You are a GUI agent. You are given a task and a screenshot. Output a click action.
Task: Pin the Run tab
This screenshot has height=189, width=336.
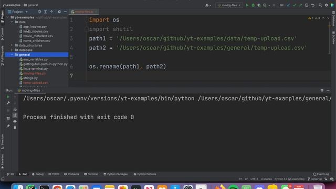pyautogui.click(x=8, y=126)
